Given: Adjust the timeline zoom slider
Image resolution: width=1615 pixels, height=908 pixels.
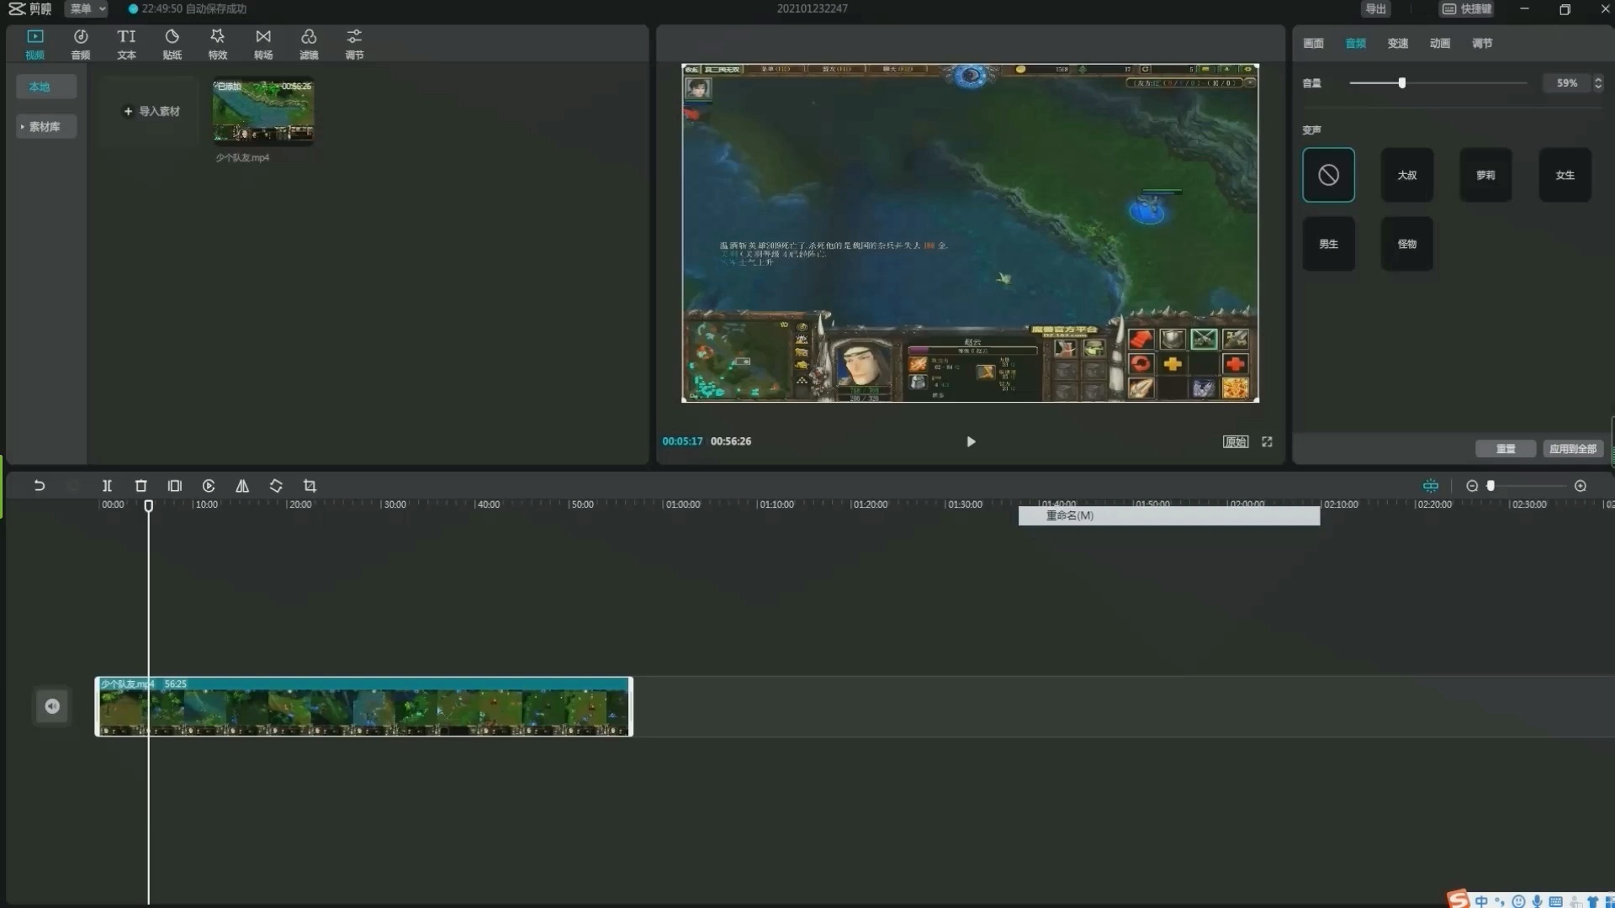Looking at the screenshot, I should (1491, 486).
